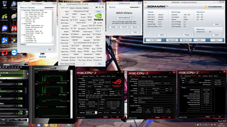
Task: Click the To Excel button in 3DMark Score
Action: 124,27
